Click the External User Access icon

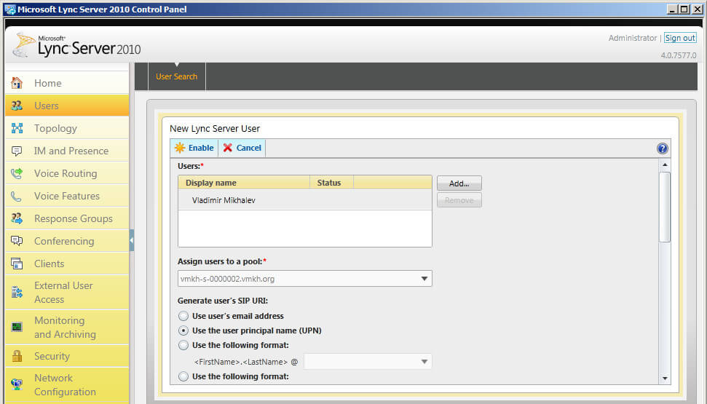(x=17, y=292)
